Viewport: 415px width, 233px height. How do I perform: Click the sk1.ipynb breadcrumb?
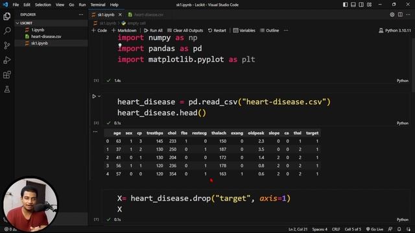[105, 23]
